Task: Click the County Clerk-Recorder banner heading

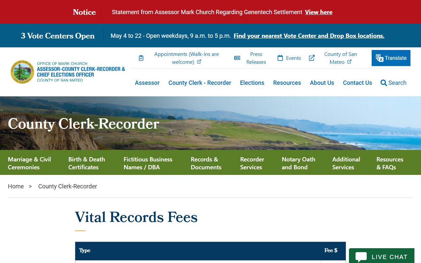Action: (84, 124)
